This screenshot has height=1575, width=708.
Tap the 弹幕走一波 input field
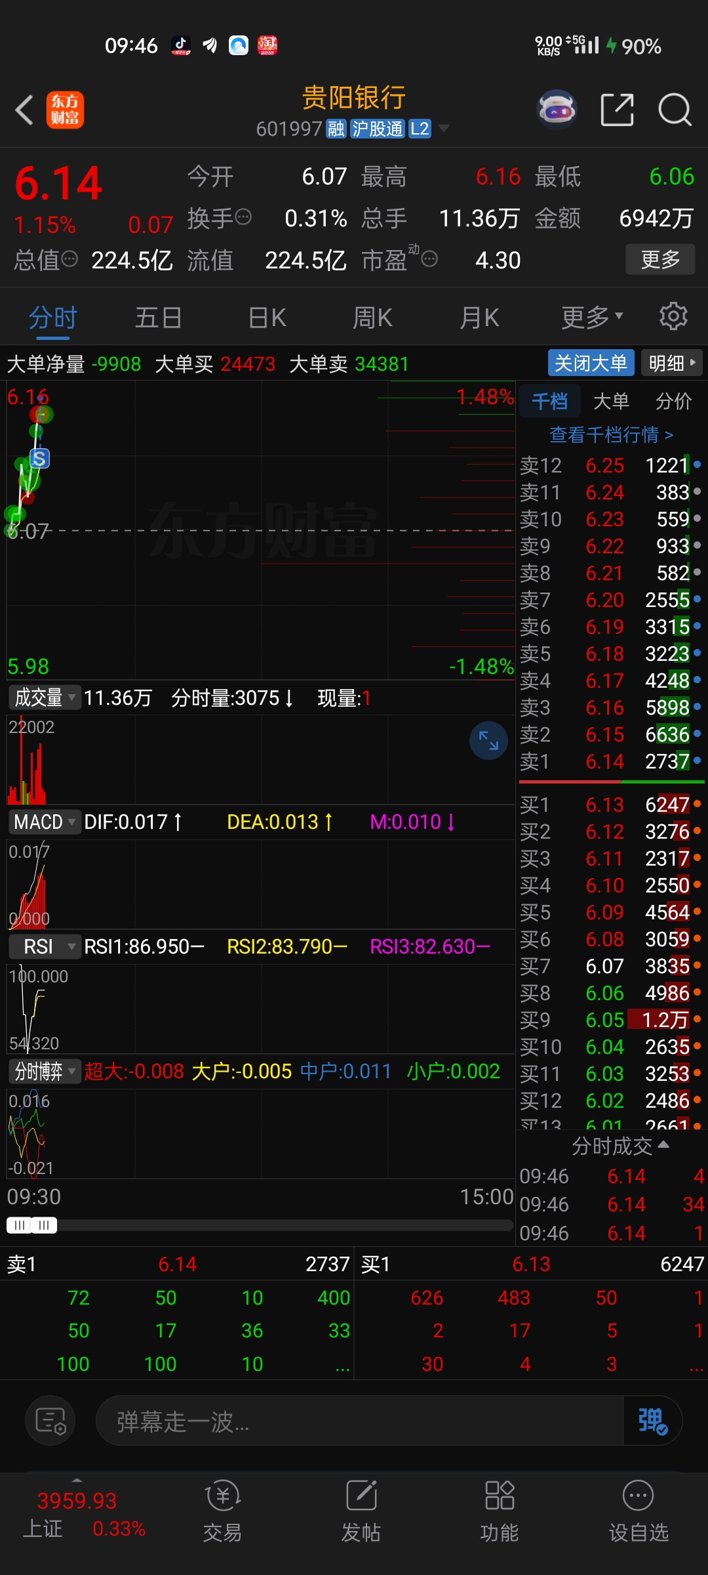click(359, 1421)
